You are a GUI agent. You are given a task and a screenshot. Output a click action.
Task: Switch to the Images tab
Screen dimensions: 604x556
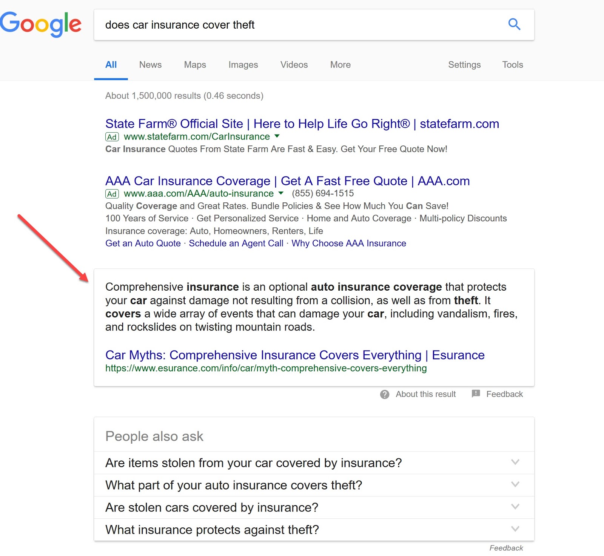[x=243, y=65]
